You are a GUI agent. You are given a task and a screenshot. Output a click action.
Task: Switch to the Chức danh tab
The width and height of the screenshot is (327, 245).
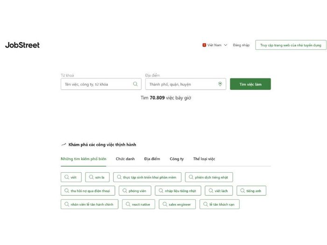pyautogui.click(x=125, y=159)
